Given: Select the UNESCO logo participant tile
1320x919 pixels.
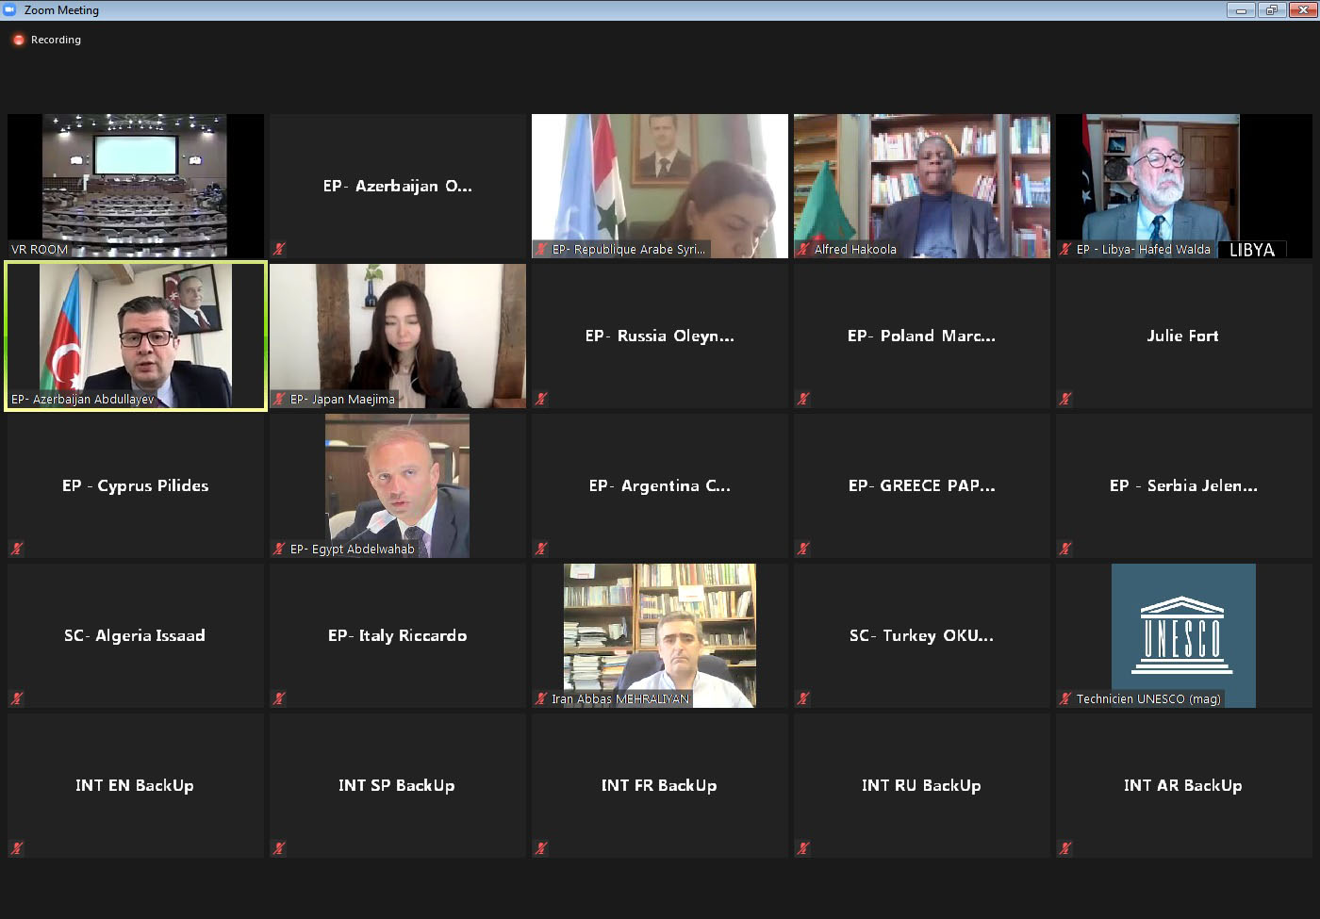Looking at the screenshot, I should pyautogui.click(x=1184, y=635).
